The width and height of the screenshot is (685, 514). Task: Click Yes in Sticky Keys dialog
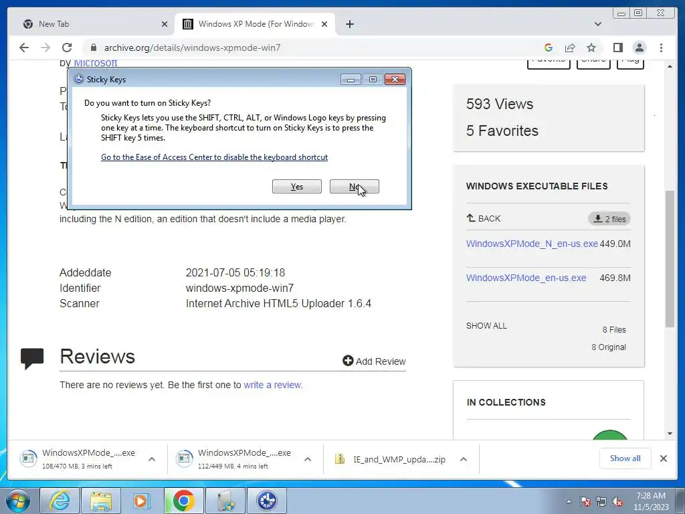[296, 187]
